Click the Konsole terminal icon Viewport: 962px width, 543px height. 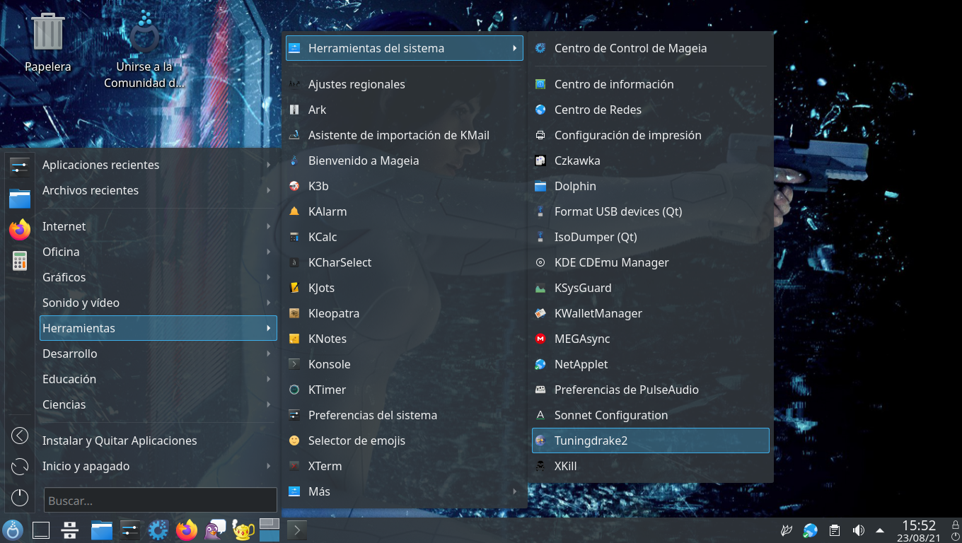294,364
